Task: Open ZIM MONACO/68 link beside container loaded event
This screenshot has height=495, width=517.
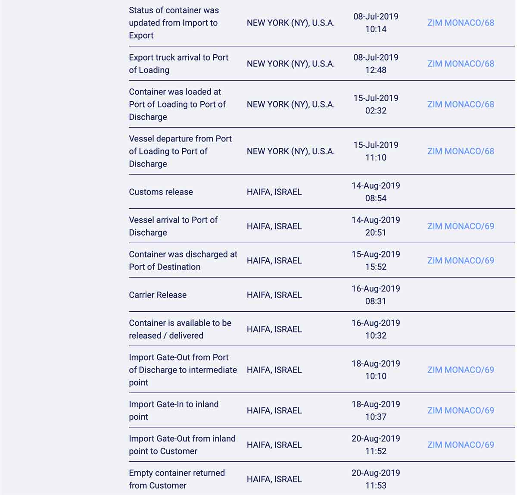Action: 460,104
